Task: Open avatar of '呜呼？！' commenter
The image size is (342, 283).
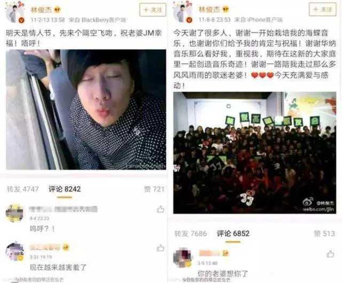Action: tap(14, 213)
